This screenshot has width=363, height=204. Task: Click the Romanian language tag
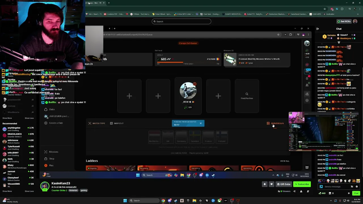73,190
